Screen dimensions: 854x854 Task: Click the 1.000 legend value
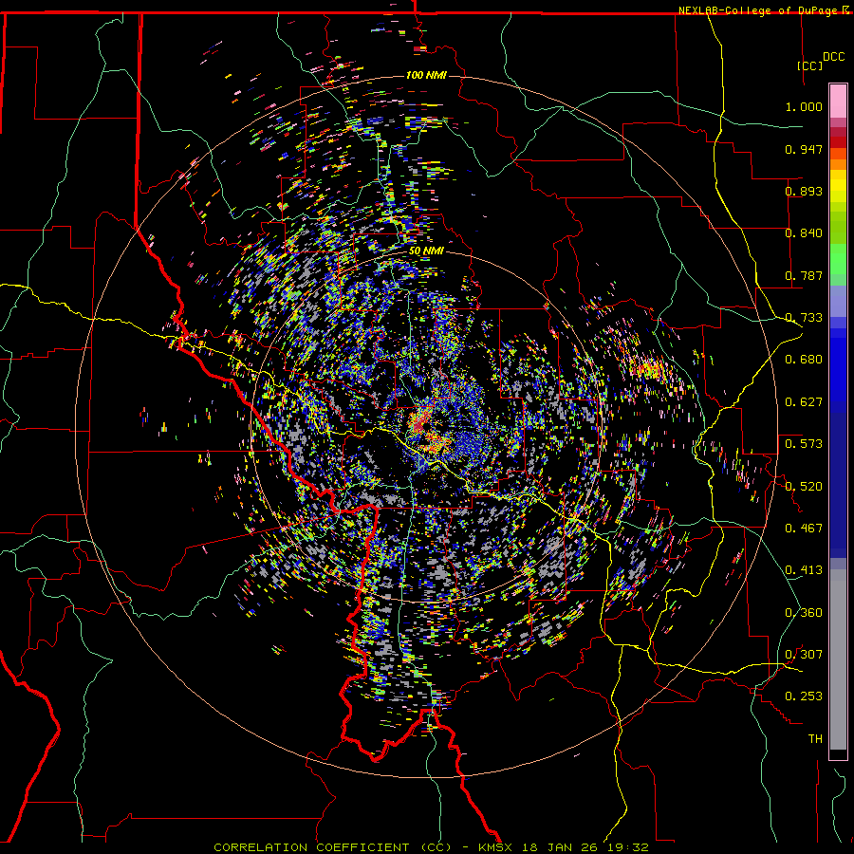[804, 106]
